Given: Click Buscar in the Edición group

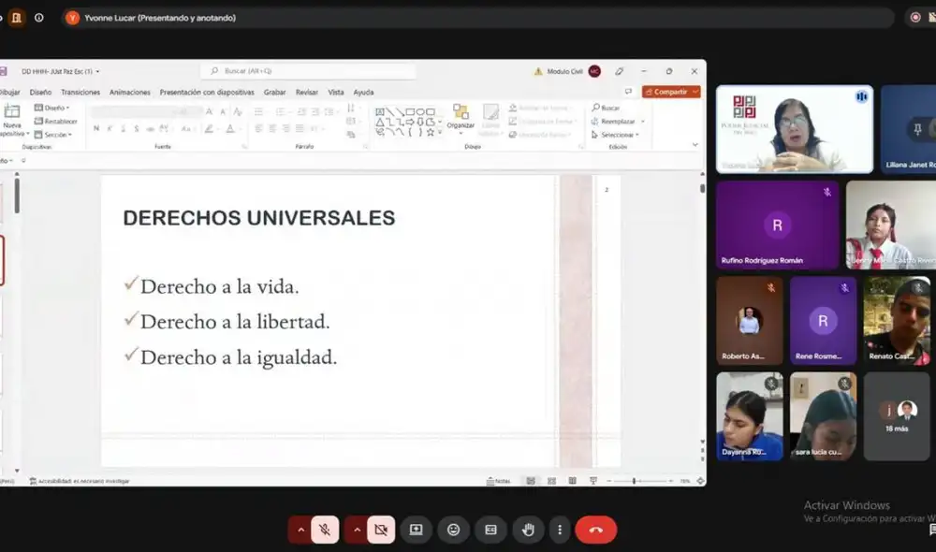Looking at the screenshot, I should (606, 108).
